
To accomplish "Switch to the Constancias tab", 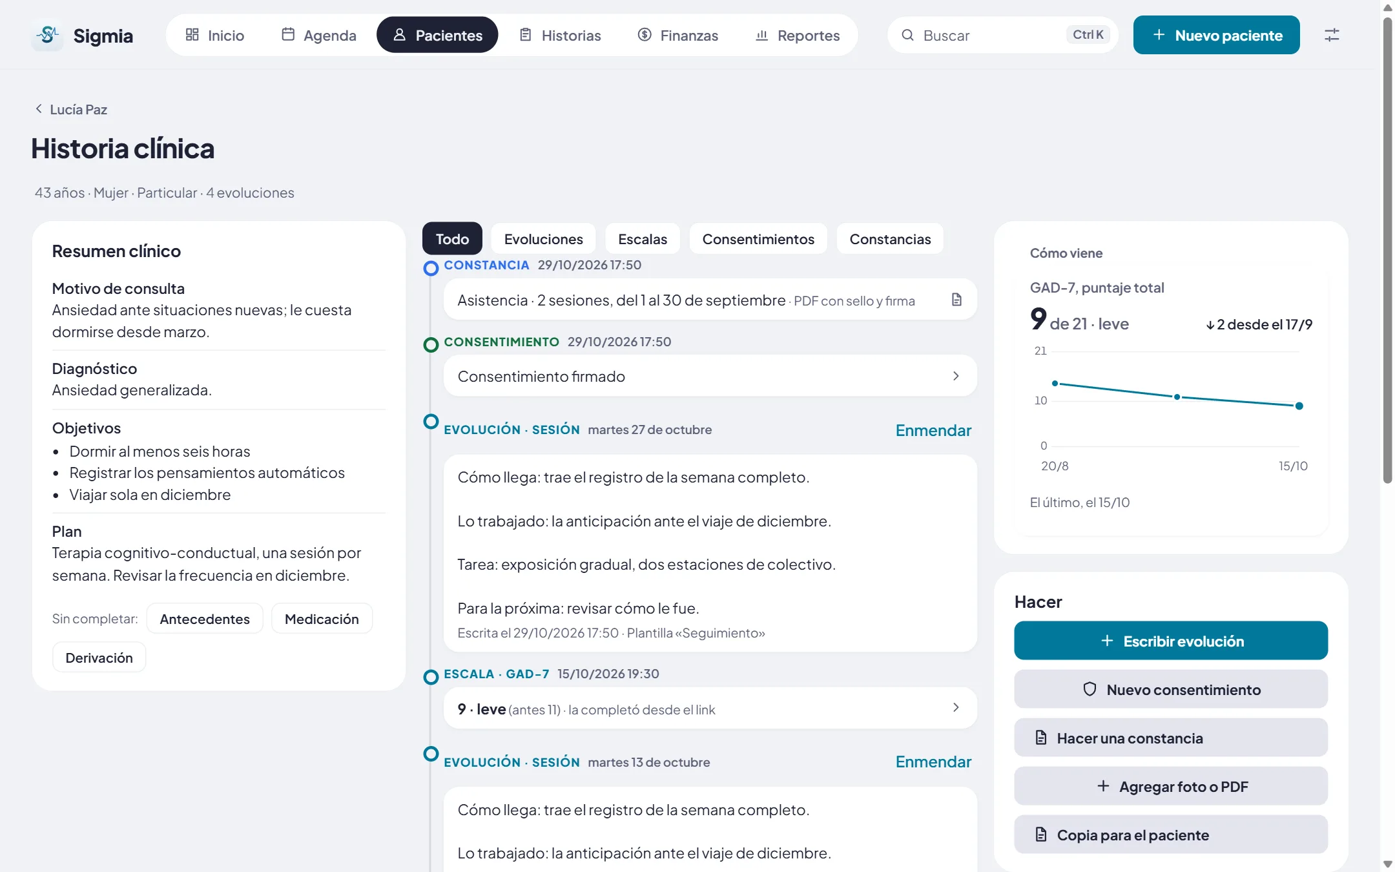I will tap(890, 239).
